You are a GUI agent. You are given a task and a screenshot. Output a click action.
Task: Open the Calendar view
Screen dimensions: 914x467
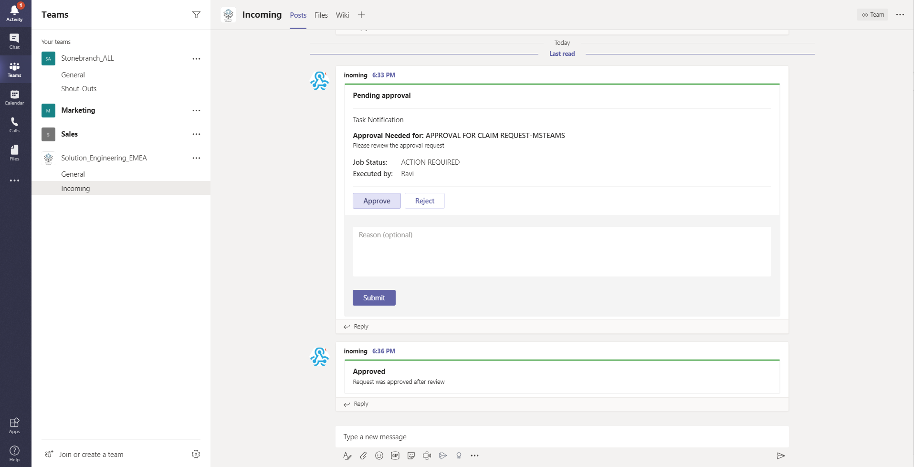point(14,97)
